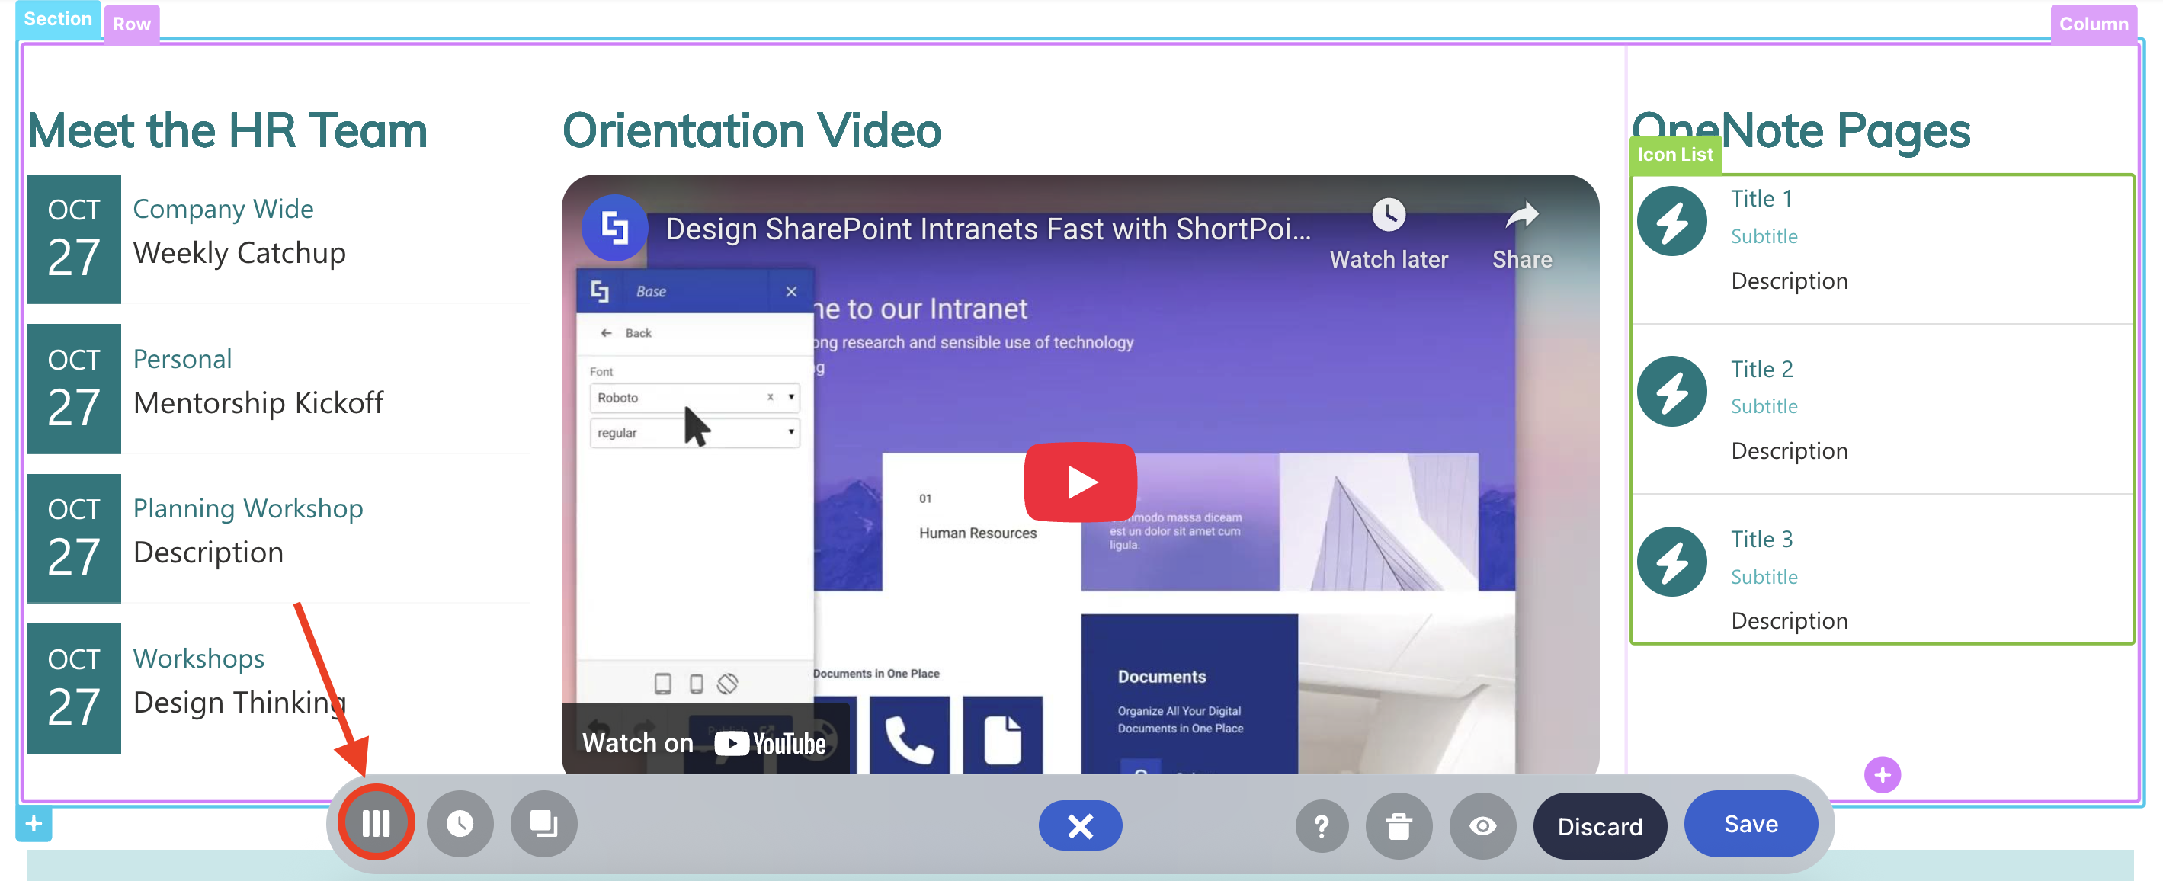Screen dimensions: 2163x881
Task: Select the Section label tab
Action: tap(57, 18)
